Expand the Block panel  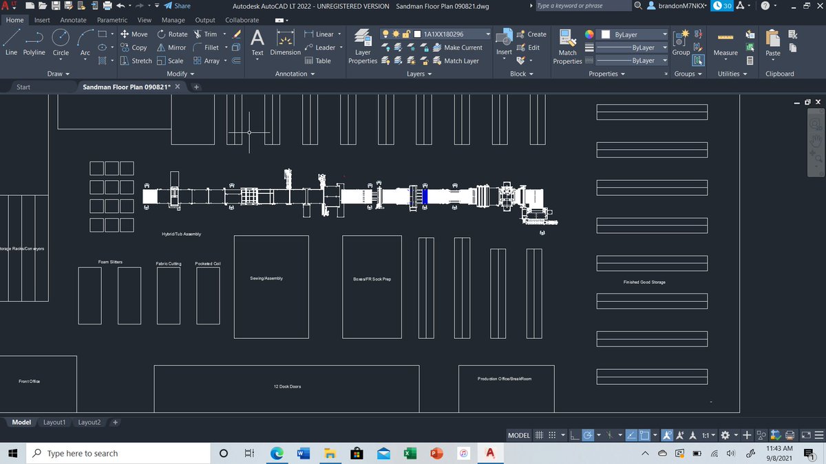[522, 74]
